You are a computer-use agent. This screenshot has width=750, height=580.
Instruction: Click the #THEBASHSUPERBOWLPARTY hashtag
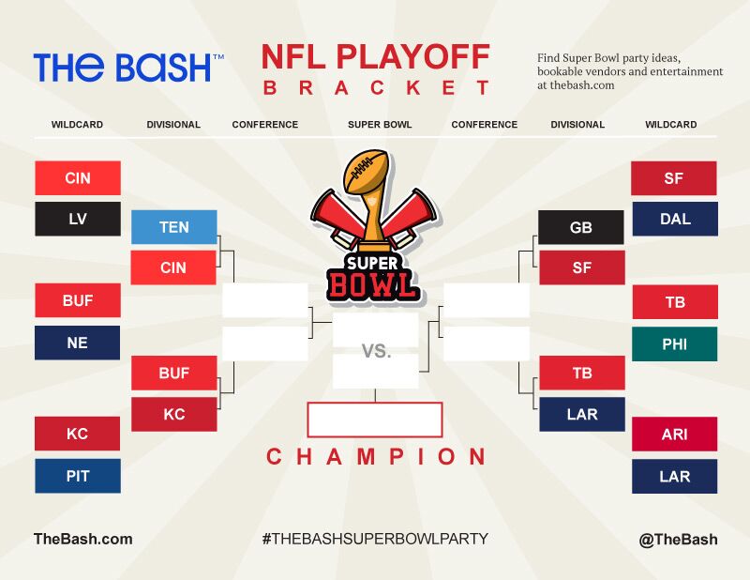[x=375, y=539]
